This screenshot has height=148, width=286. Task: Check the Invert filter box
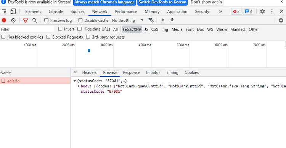(x=60, y=29)
